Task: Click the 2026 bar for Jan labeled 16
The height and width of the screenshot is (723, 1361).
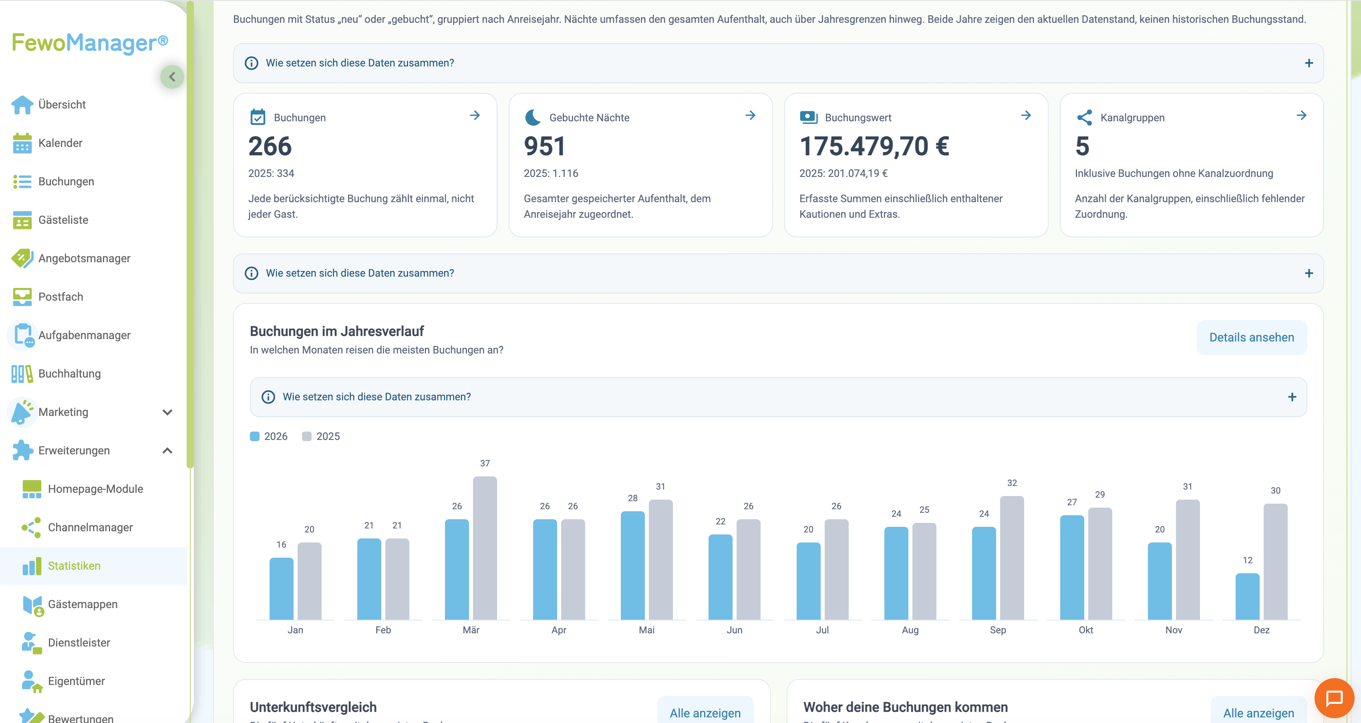Action: tap(281, 589)
